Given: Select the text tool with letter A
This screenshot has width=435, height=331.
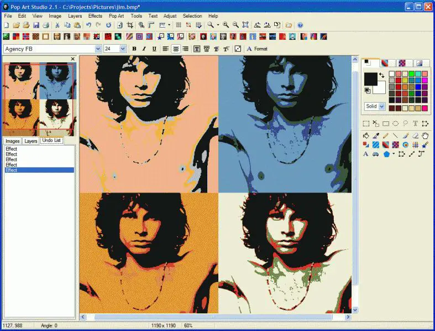Looking at the screenshot, I should (x=366, y=154).
